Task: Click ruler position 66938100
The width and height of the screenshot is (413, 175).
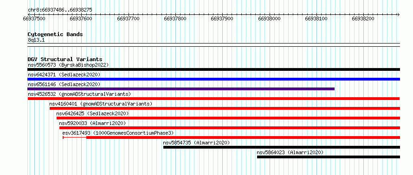Action: [x=316, y=19]
